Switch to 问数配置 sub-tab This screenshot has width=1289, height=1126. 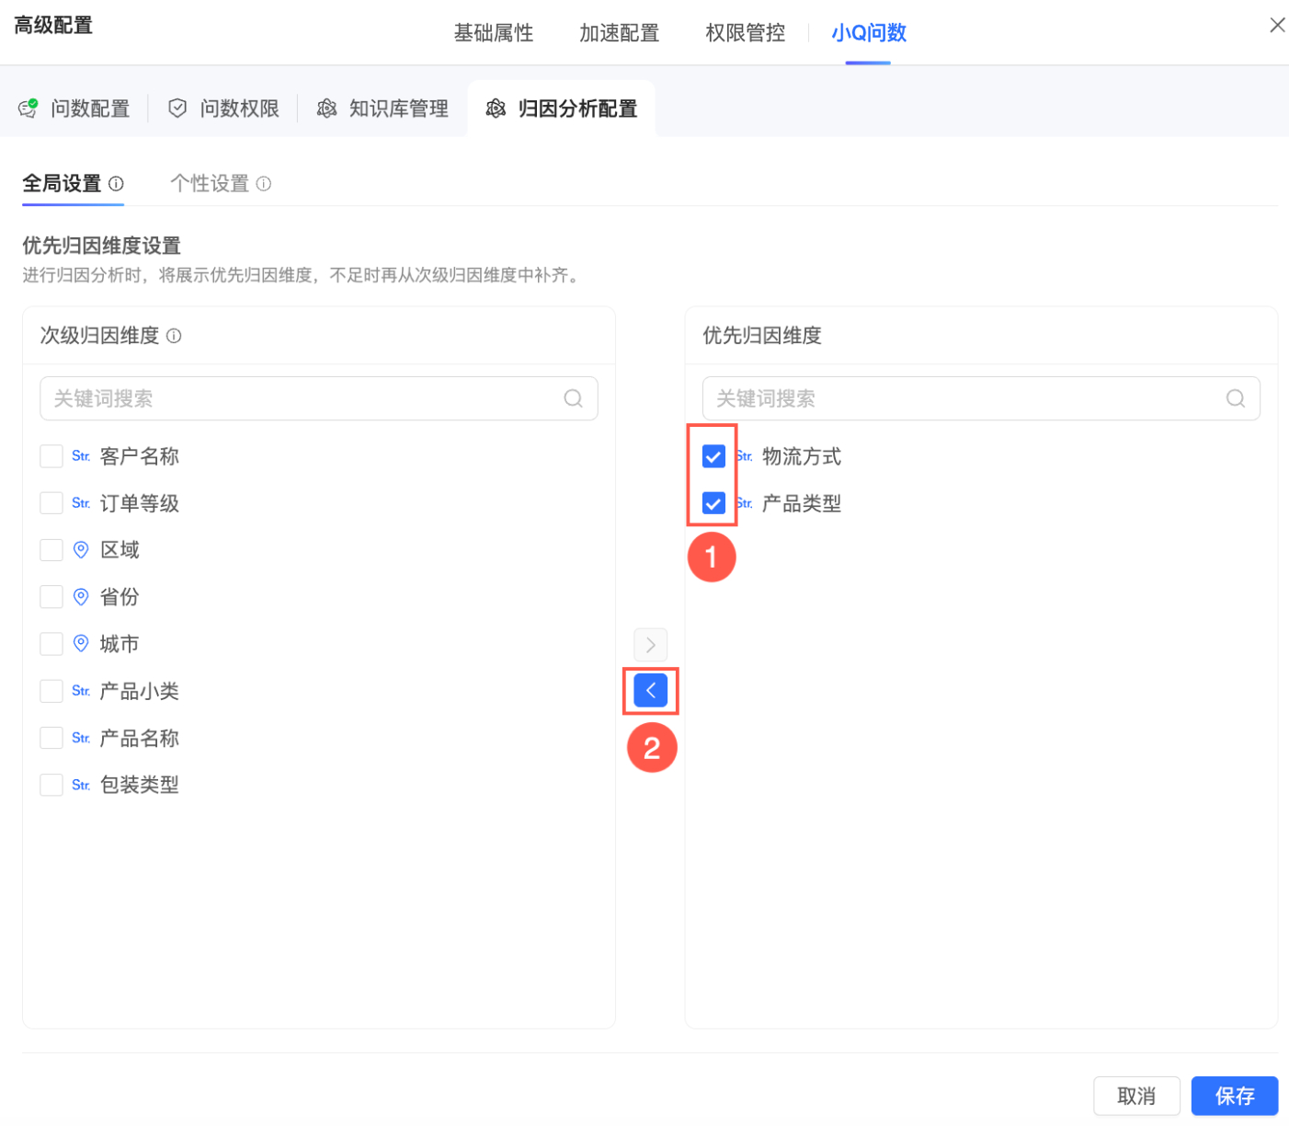74,109
